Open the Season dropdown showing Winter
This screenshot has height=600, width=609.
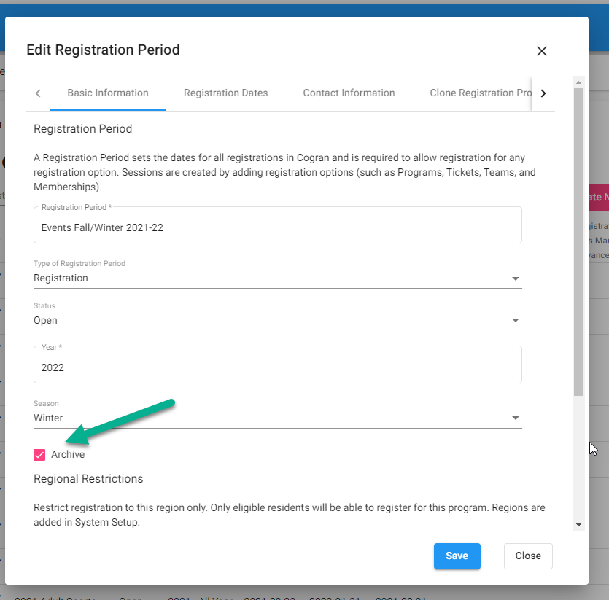tap(277, 418)
